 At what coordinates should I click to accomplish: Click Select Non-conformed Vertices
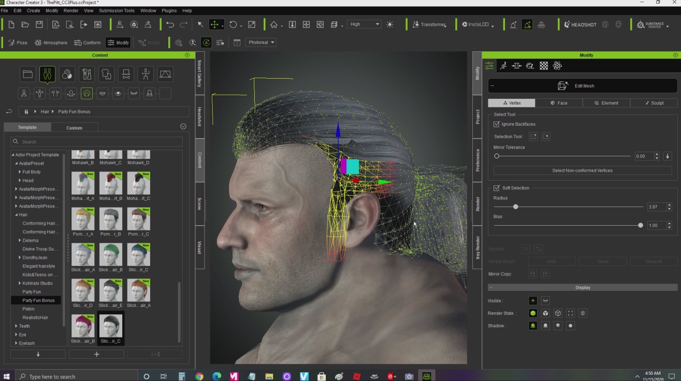[583, 170]
